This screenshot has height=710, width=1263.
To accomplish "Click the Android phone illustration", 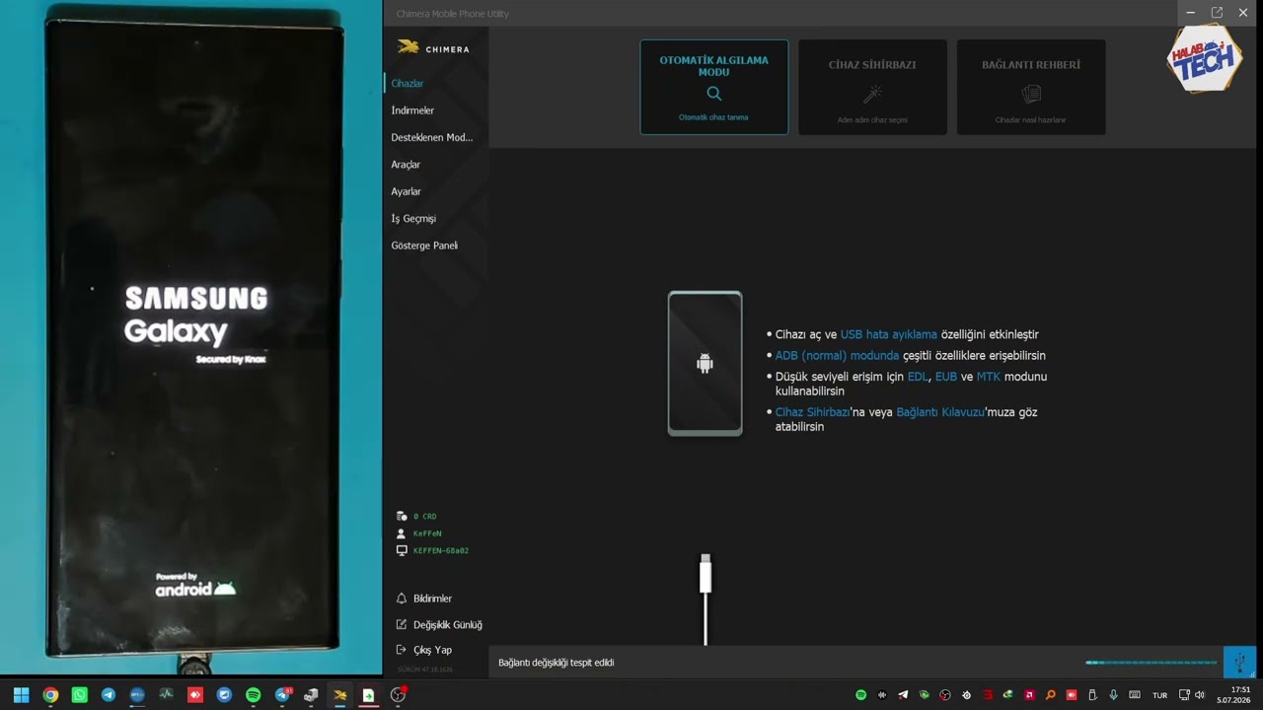I will [705, 363].
